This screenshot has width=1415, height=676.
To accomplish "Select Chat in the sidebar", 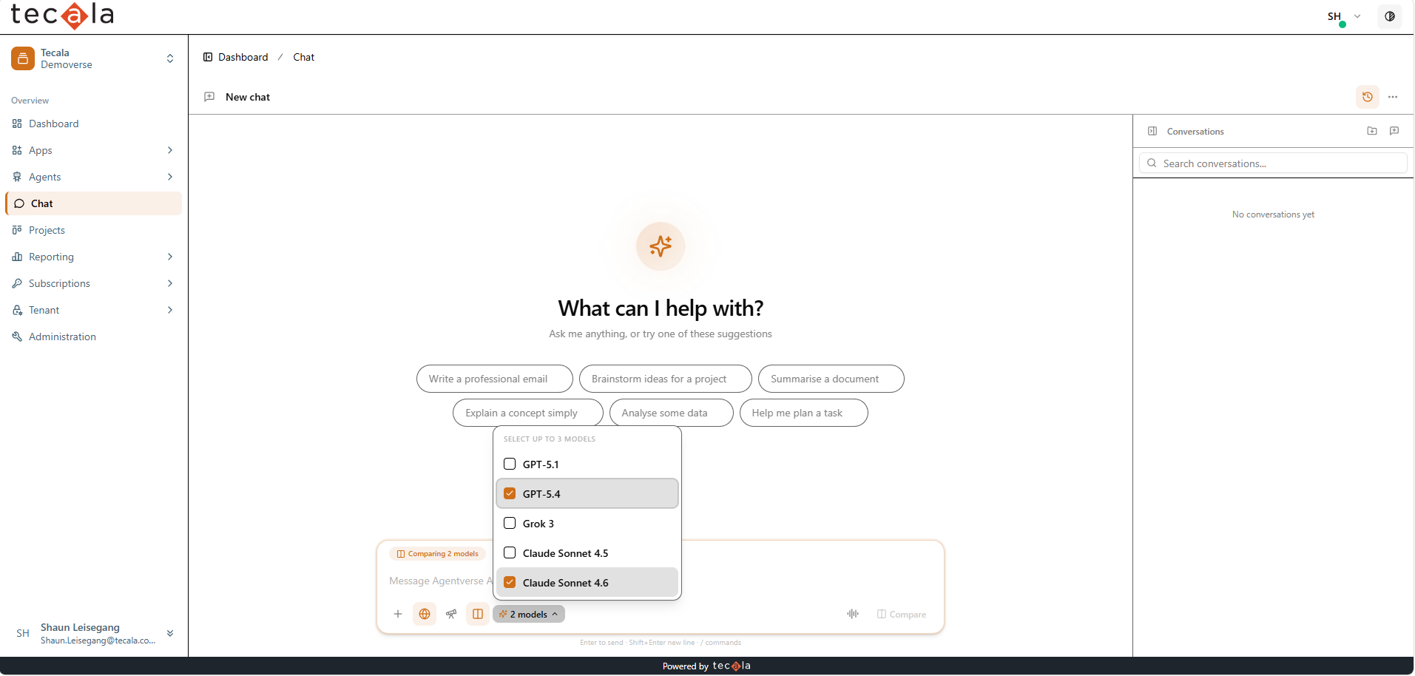I will (94, 203).
